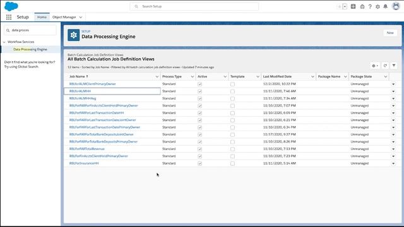Open the RBLForInsuranceHH job link
Image resolution: width=404 pixels, height=227 pixels.
(x=84, y=163)
